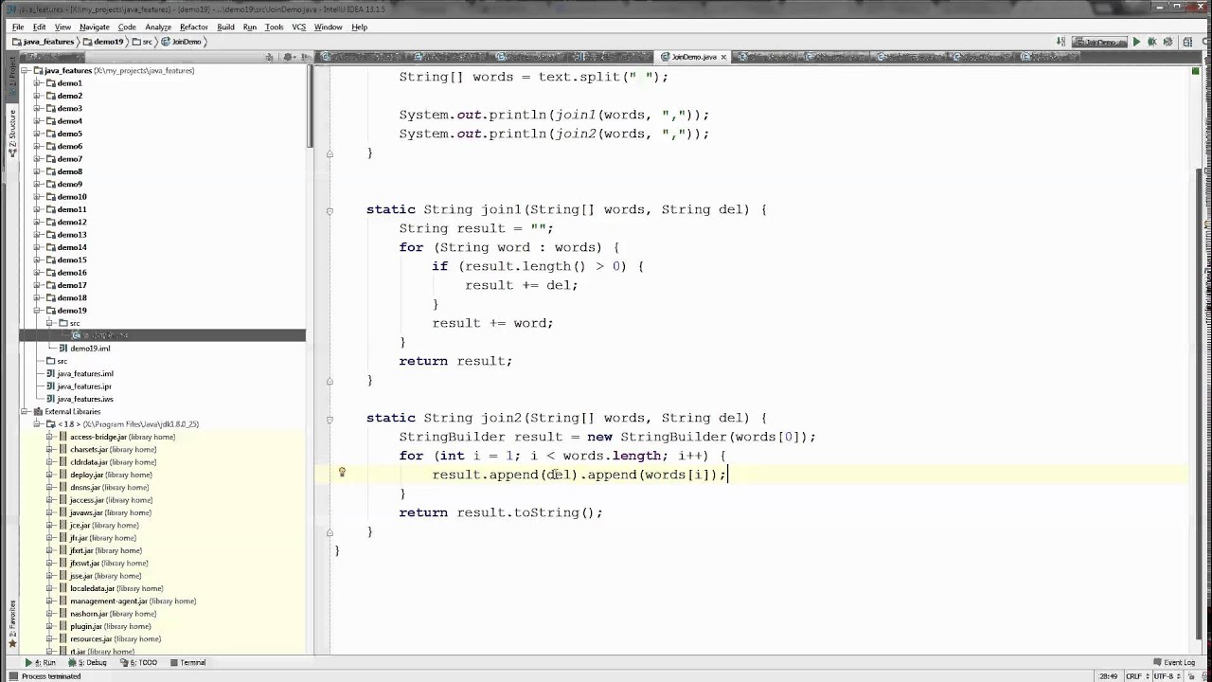Click the Favorites side tool window tab
The image size is (1212, 682).
click(x=12, y=624)
